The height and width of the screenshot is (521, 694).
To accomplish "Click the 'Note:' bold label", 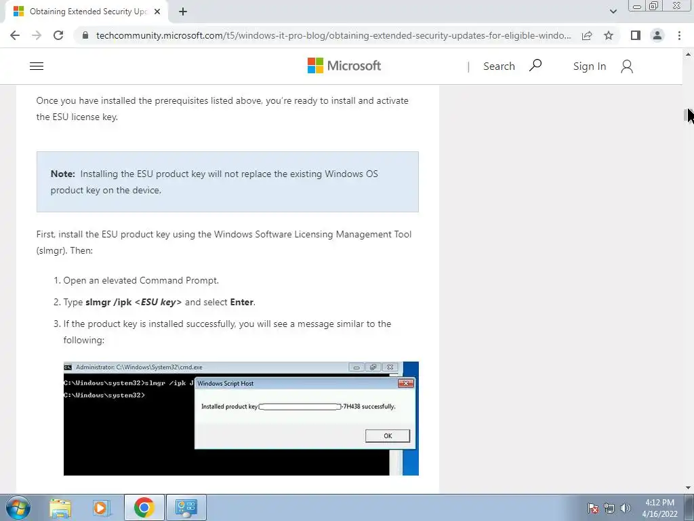I will click(x=63, y=174).
